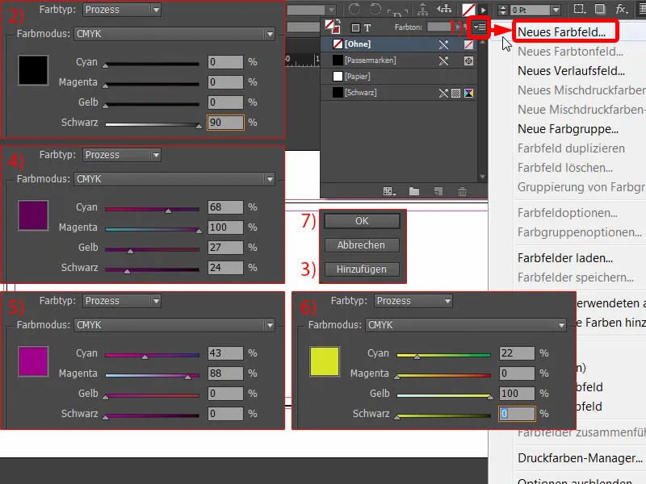The image size is (646, 484).
Task: Click the greyed Neues Farbtonfeld... menu entry
Action: 571,52
